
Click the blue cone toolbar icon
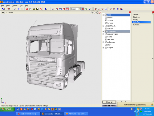tap(46, 9)
